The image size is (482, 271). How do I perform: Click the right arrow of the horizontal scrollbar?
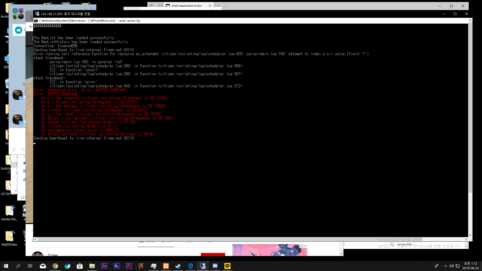point(466,239)
